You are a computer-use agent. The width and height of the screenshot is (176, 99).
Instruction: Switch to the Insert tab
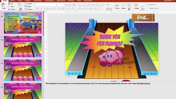click(12, 1)
